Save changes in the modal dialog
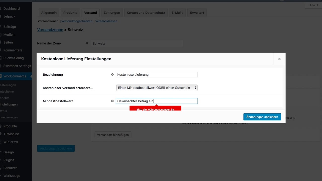Image resolution: width=322 pixels, height=181 pixels. click(x=262, y=117)
